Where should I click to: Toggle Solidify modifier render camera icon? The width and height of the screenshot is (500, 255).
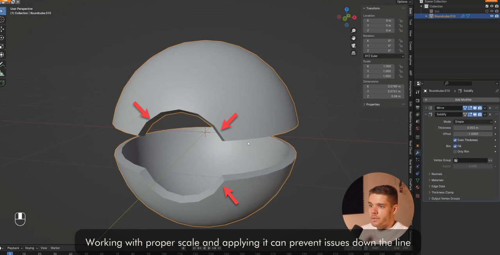(480, 114)
